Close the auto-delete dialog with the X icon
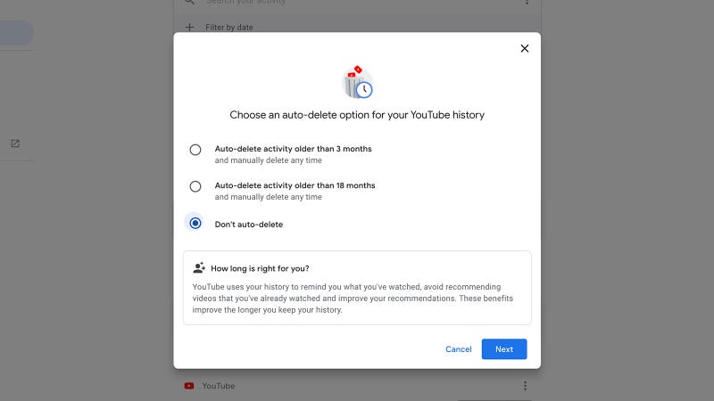The height and width of the screenshot is (401, 714). (525, 49)
